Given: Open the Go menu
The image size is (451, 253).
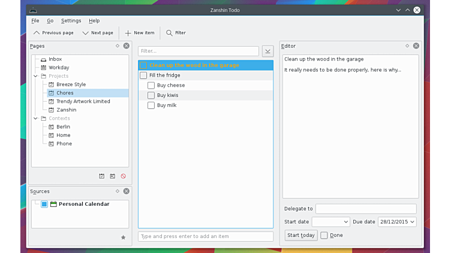Looking at the screenshot, I should tap(50, 21).
